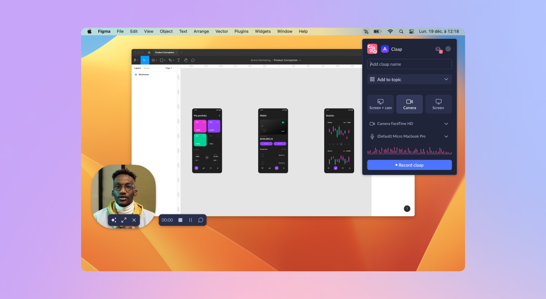Select the Comment tool in Figma
The image size is (546, 299).
[x=193, y=60]
